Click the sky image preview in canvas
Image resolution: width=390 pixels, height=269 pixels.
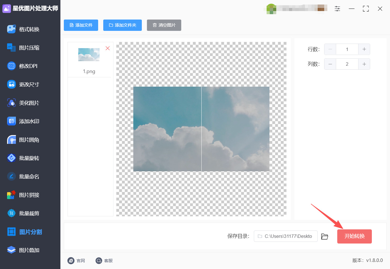click(201, 129)
